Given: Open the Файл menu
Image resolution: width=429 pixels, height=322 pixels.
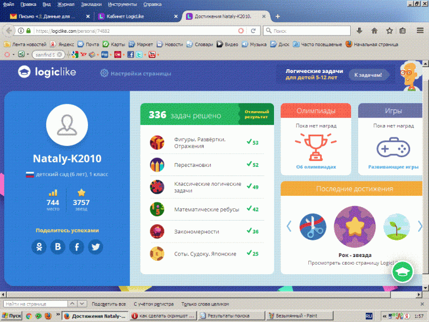Looking at the screenshot, I should tap(9, 4).
